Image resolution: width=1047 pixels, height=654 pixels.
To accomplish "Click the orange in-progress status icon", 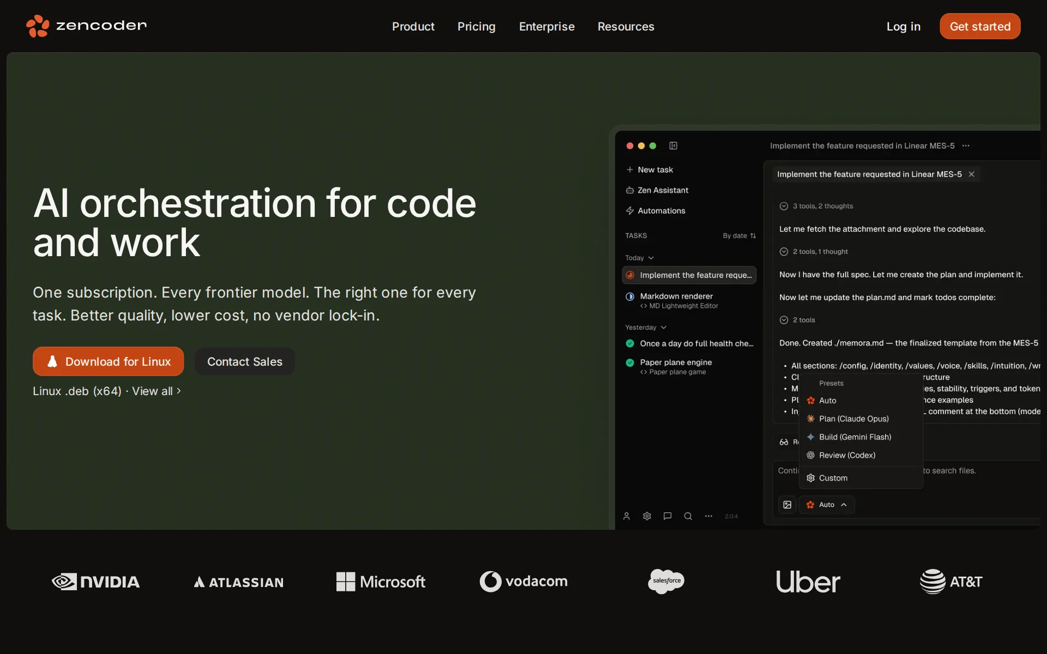I will tap(630, 275).
